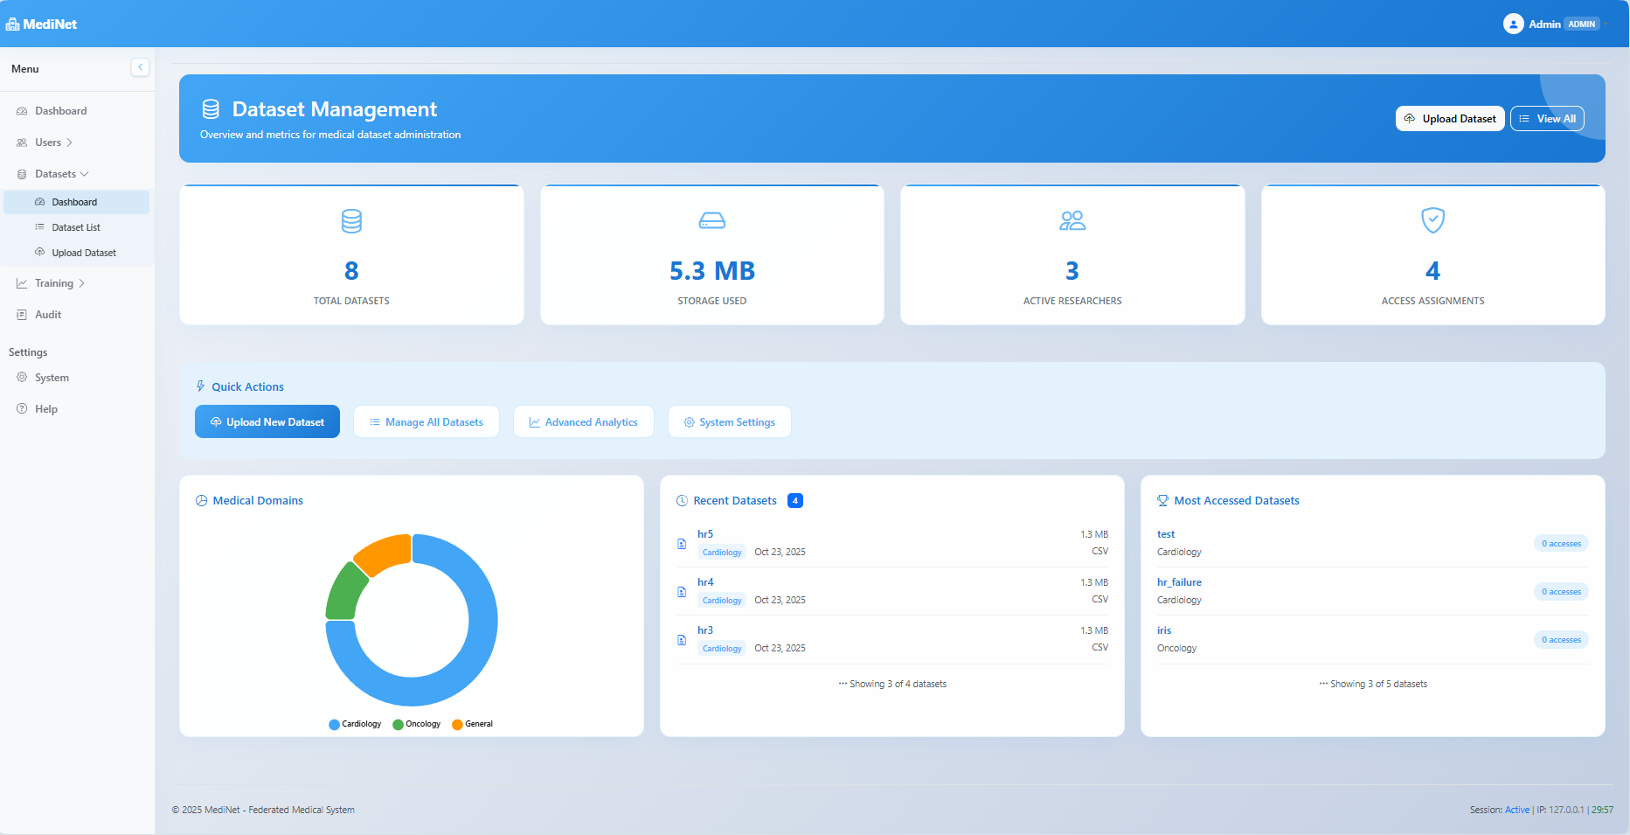1630x835 pixels.
Task: Click the shield icon above Access Assignments
Action: point(1432,221)
